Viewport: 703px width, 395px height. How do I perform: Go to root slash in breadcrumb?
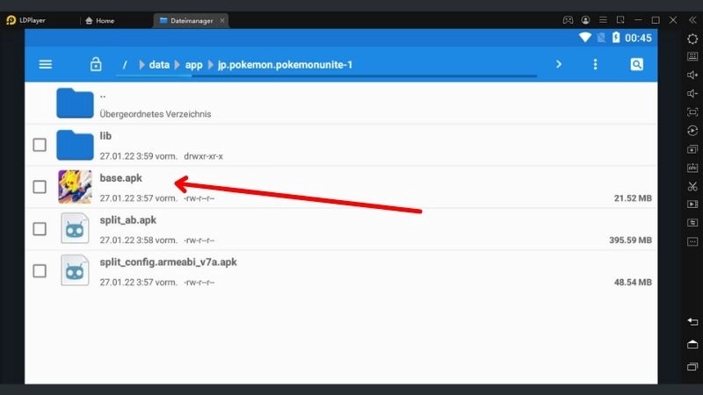[x=125, y=65]
